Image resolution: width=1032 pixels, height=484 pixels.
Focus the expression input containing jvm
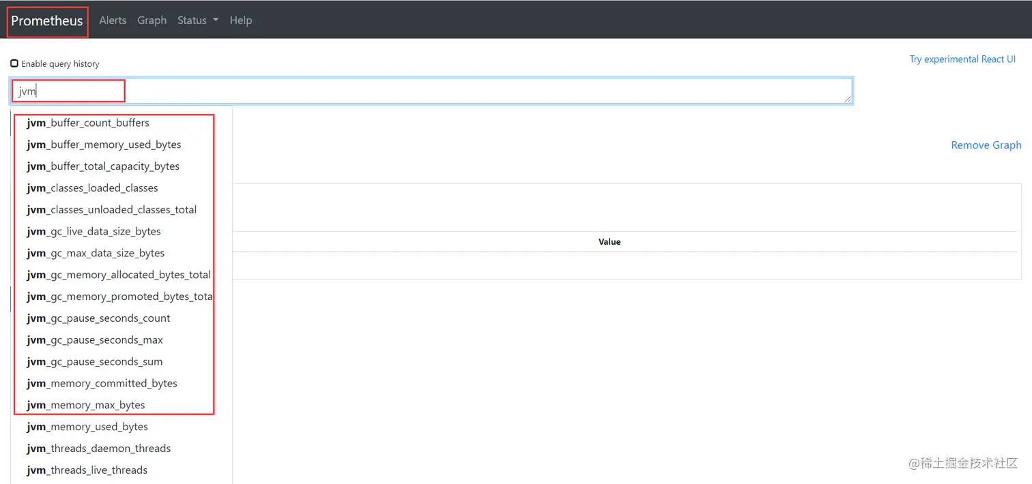pyautogui.click(x=431, y=91)
